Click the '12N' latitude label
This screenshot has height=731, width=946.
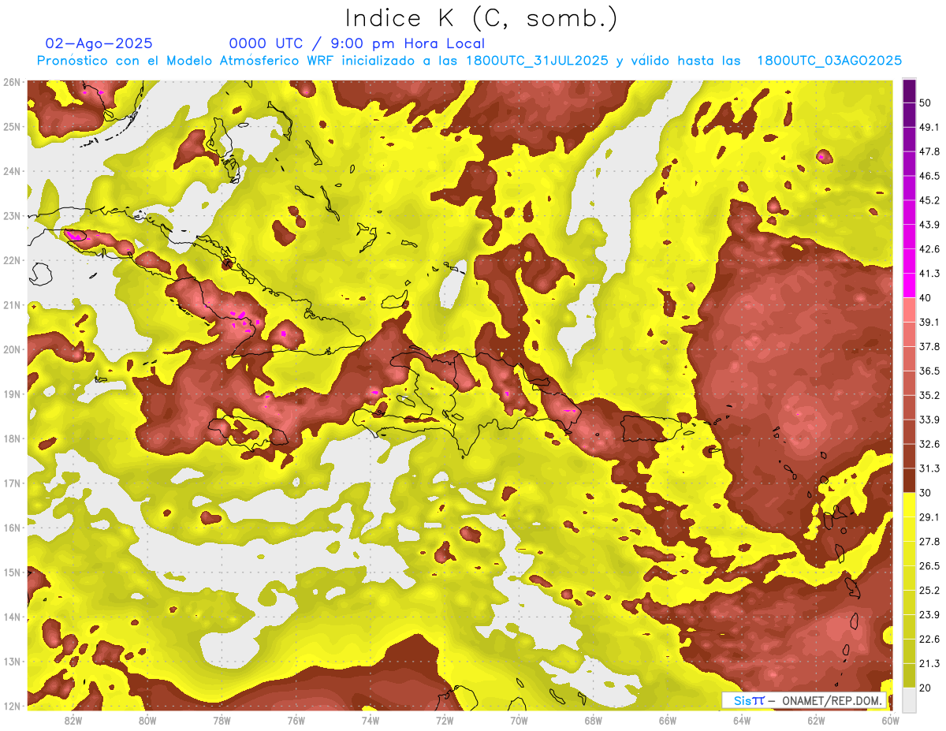pos(11,706)
